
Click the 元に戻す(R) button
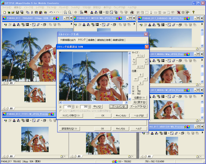(139, 102)
